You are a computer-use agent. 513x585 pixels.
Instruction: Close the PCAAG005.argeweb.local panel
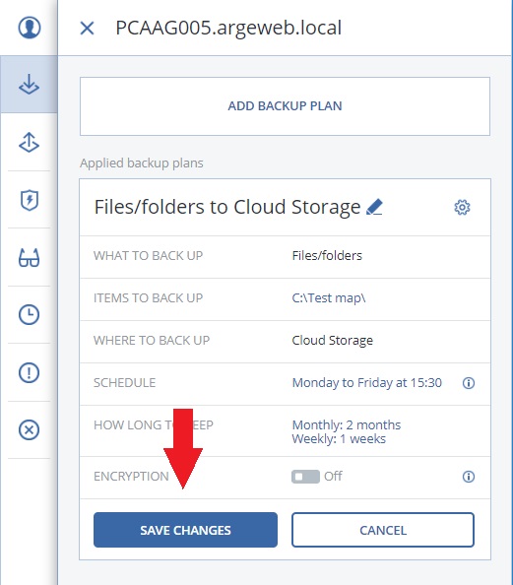[x=87, y=28]
